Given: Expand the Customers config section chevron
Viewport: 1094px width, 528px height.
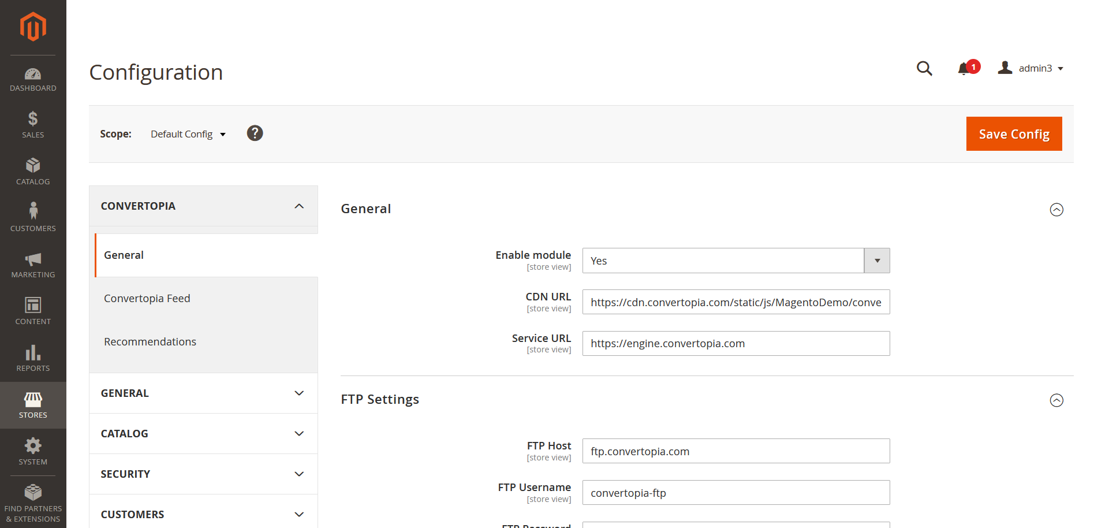Looking at the screenshot, I should click(x=299, y=515).
